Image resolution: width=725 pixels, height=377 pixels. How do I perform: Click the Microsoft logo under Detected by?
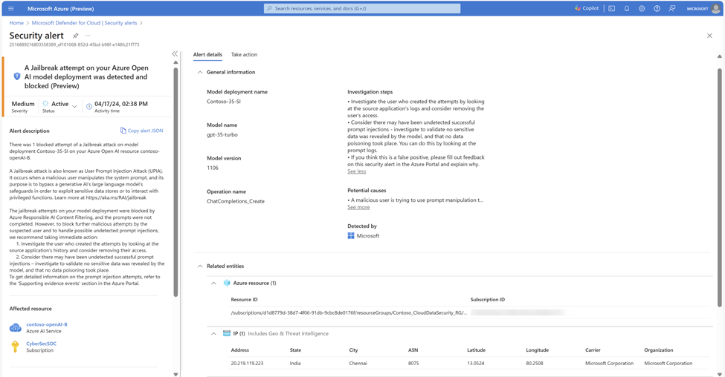(351, 236)
